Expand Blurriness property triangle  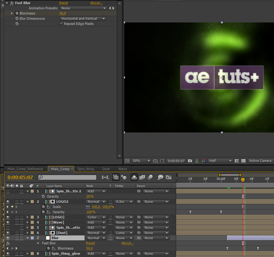tap(12, 13)
